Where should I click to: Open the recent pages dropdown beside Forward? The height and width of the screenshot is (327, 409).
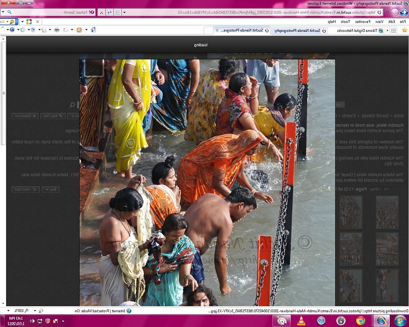[388, 12]
